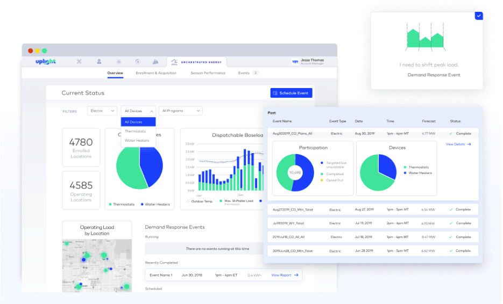Expand the All Programs dropdown
This screenshot has width=503, height=304.
pos(181,111)
